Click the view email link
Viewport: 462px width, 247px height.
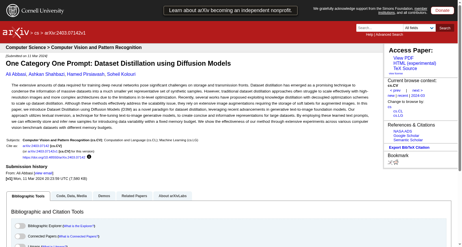44,173
